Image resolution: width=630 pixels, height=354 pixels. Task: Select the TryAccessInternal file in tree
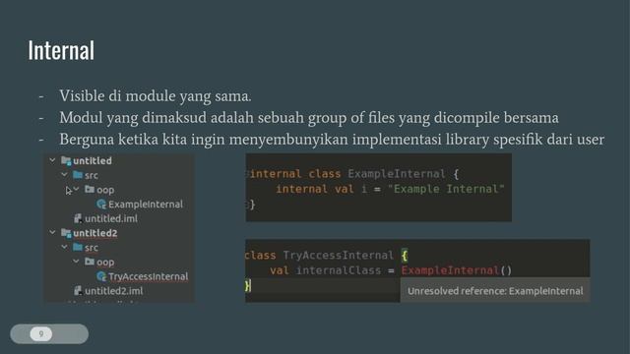[149, 276]
